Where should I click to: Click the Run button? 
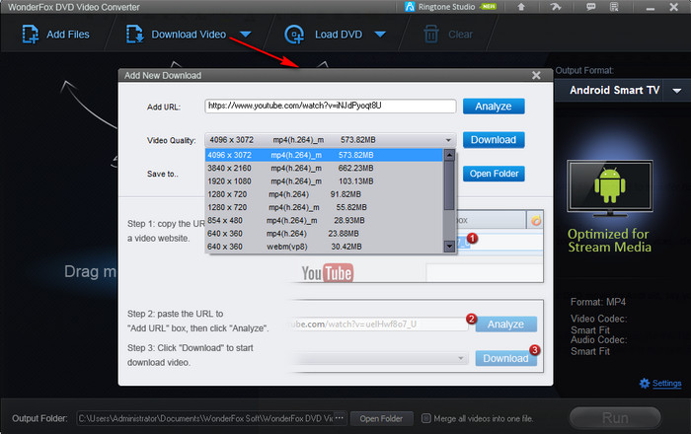615,417
